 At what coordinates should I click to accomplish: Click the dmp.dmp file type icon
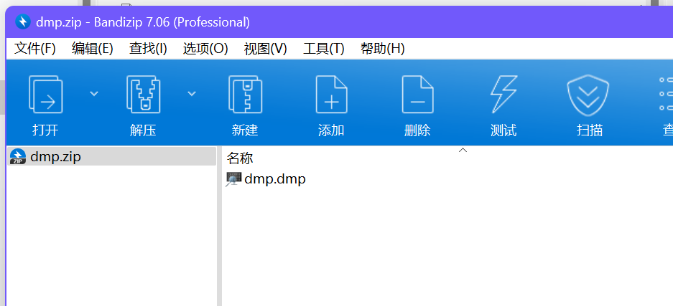click(234, 179)
